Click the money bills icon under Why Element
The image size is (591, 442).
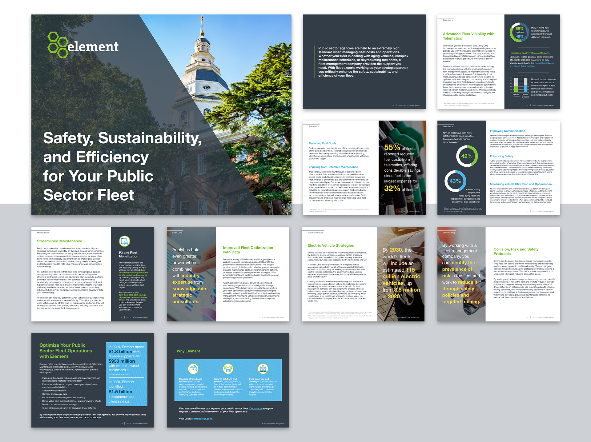[193, 368]
